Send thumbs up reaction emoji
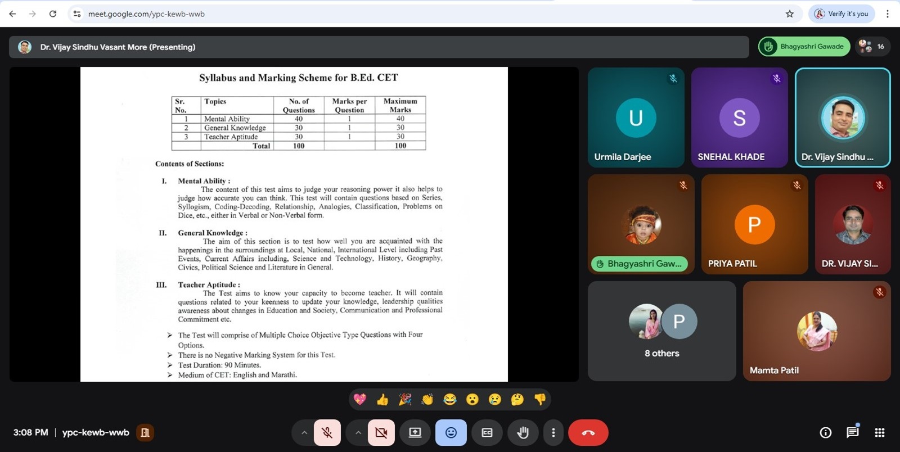 click(x=382, y=400)
